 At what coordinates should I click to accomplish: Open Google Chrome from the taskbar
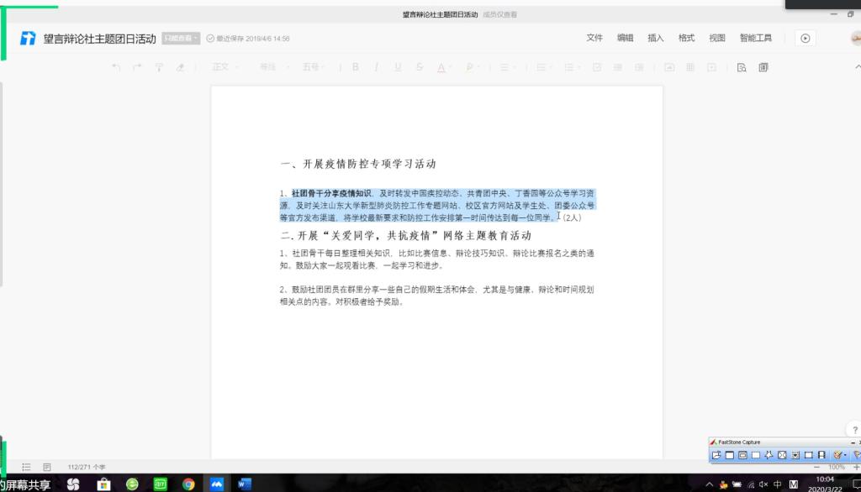[188, 484]
